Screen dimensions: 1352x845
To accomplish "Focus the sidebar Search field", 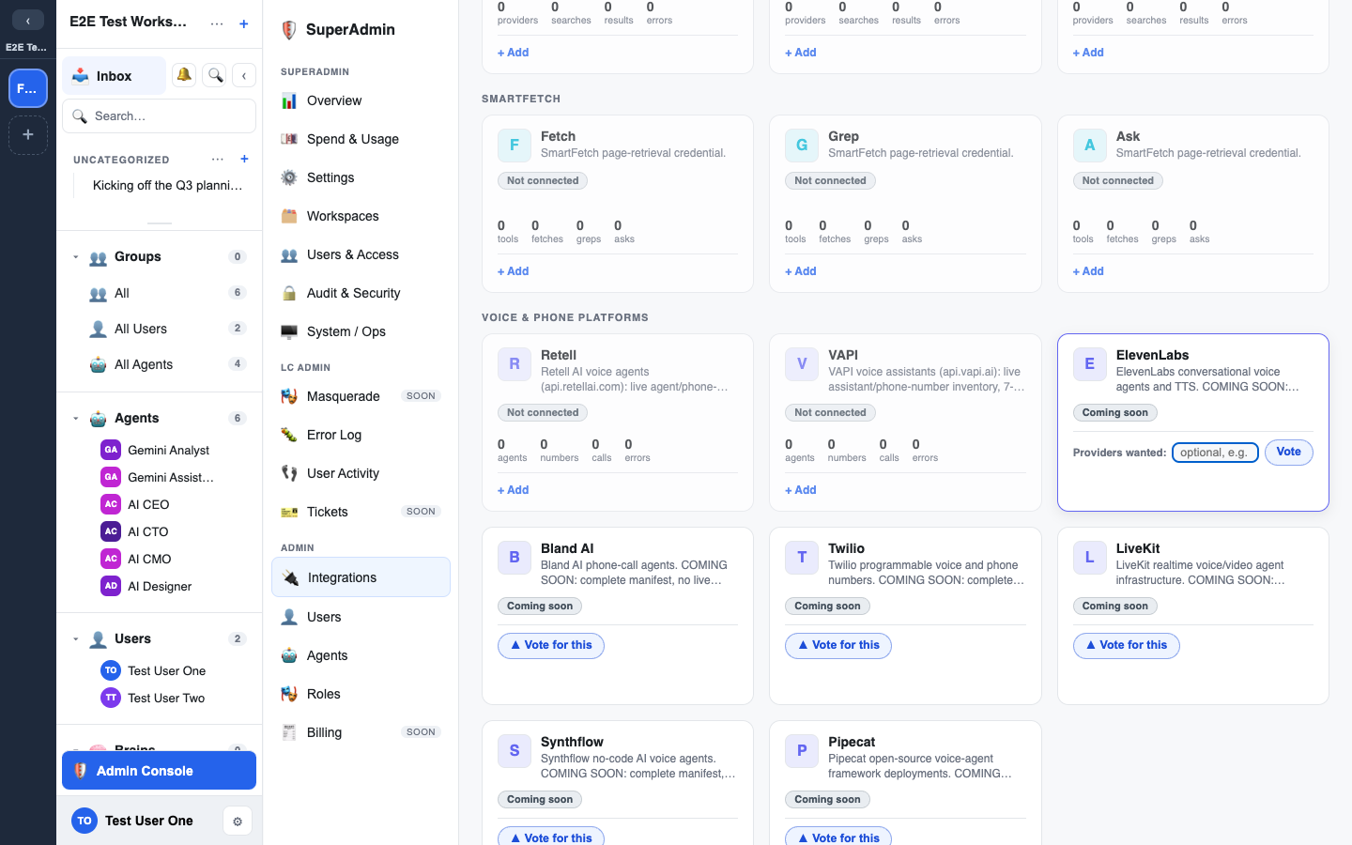I will 159,116.
